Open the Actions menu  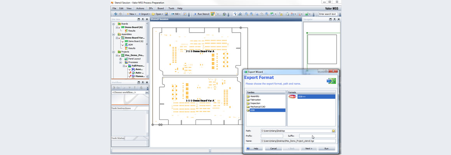click(140, 9)
